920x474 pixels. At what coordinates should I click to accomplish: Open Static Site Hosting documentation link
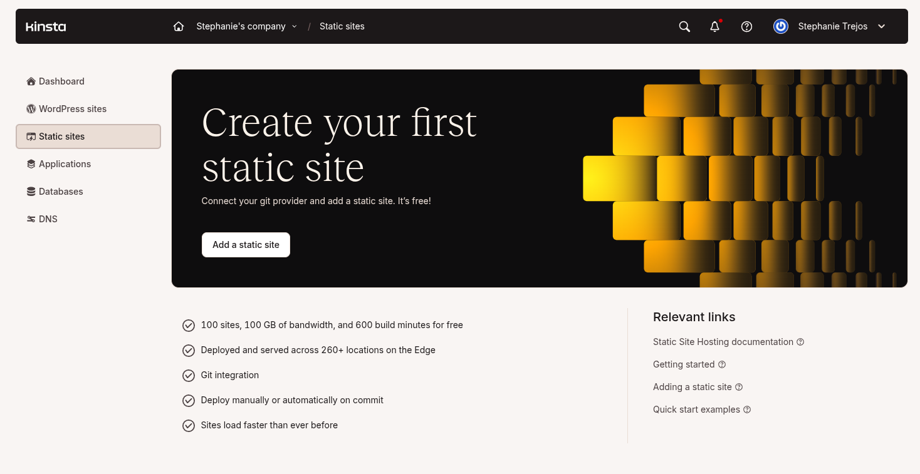(x=723, y=341)
